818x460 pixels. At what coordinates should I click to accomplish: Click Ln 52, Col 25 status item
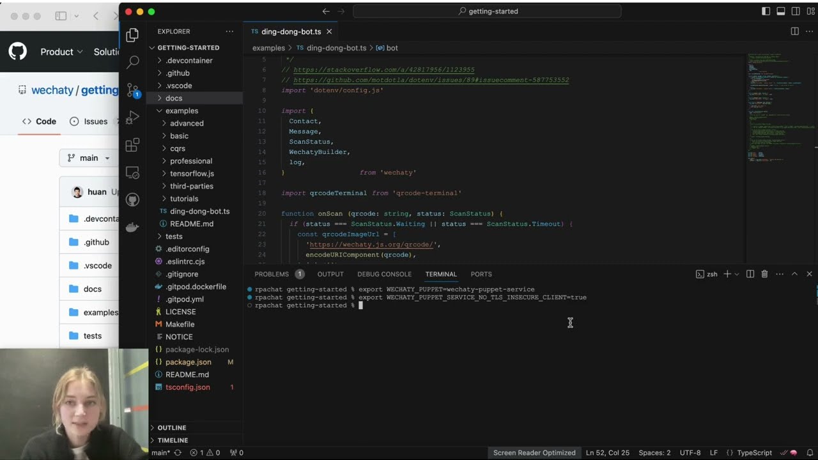coord(607,453)
